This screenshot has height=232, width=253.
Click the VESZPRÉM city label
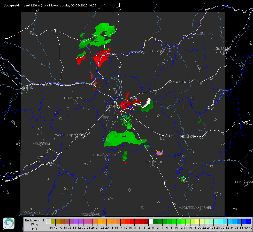(x=41, y=144)
